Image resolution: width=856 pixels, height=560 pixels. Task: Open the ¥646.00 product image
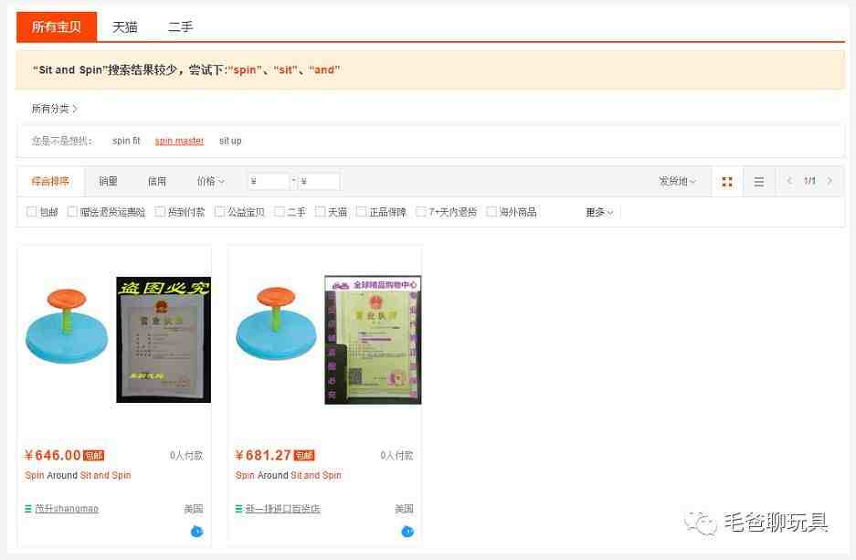click(x=114, y=341)
